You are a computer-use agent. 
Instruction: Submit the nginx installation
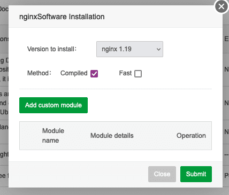click(x=196, y=174)
